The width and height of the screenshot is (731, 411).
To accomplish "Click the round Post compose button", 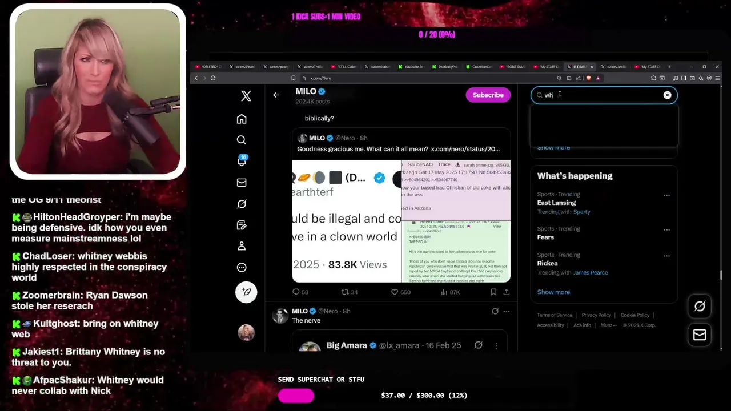I will (x=246, y=292).
